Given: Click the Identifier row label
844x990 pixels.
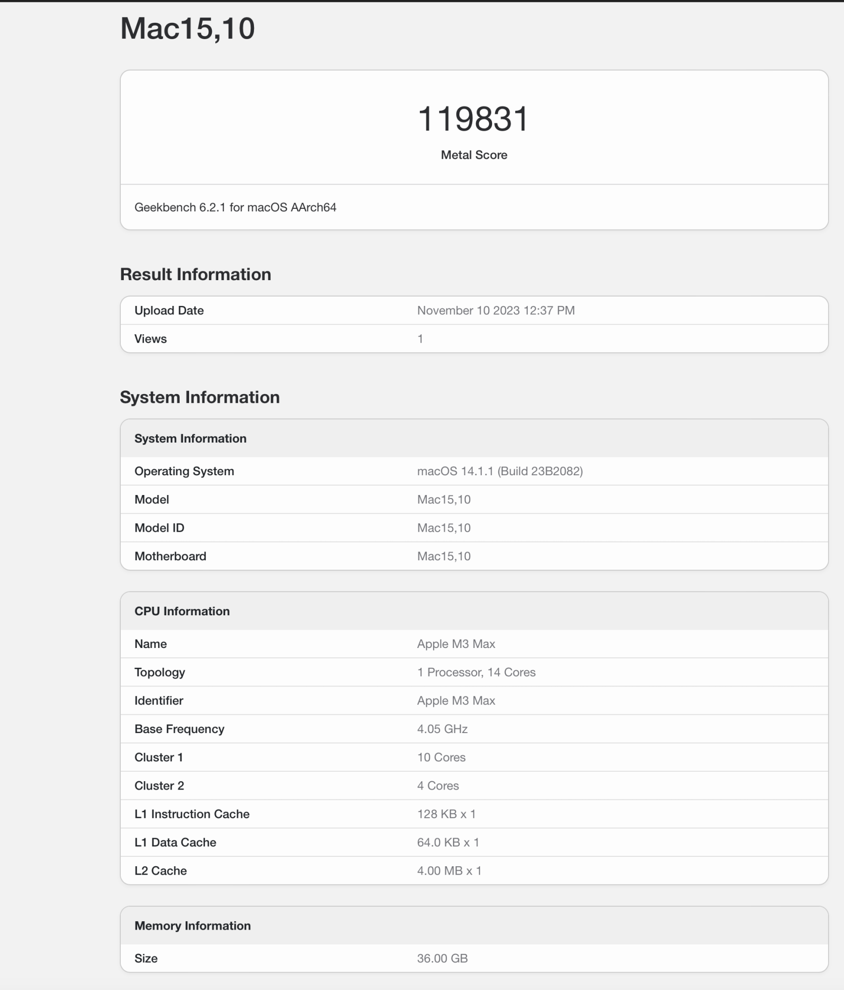Looking at the screenshot, I should point(159,700).
